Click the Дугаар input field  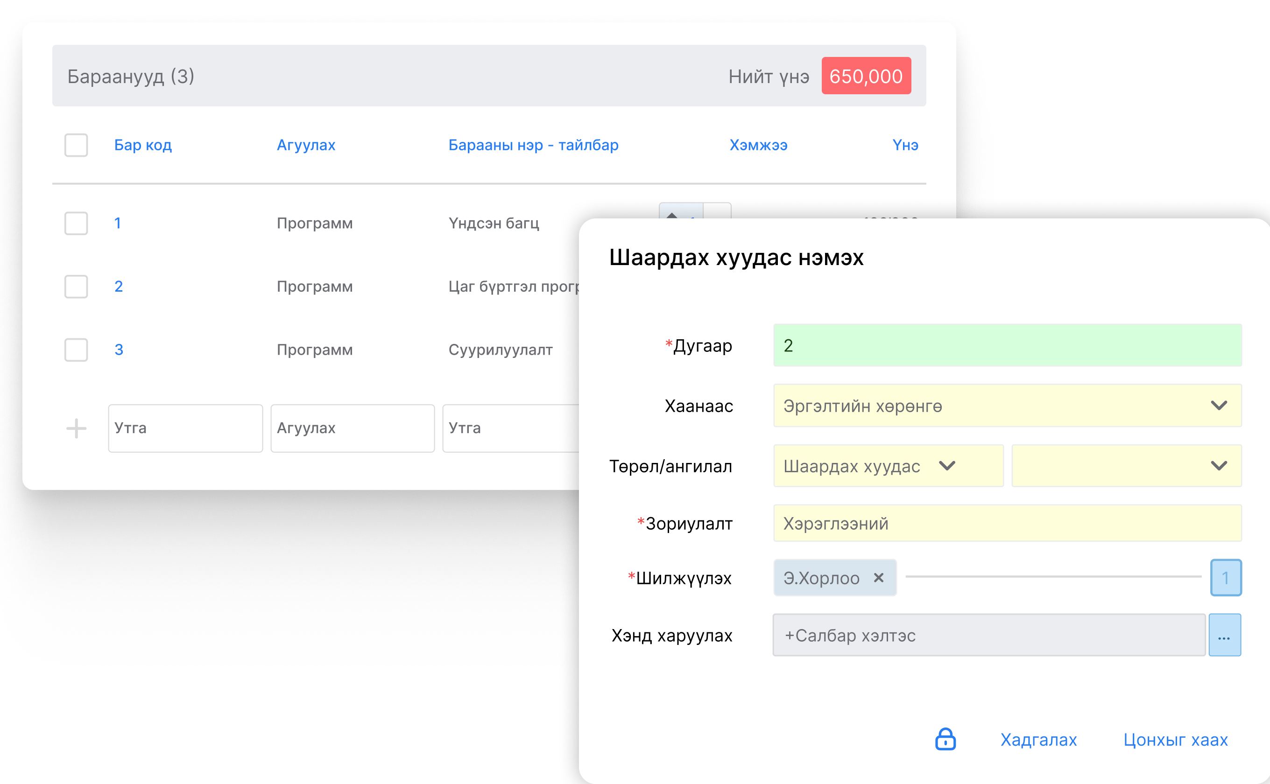tap(1007, 345)
